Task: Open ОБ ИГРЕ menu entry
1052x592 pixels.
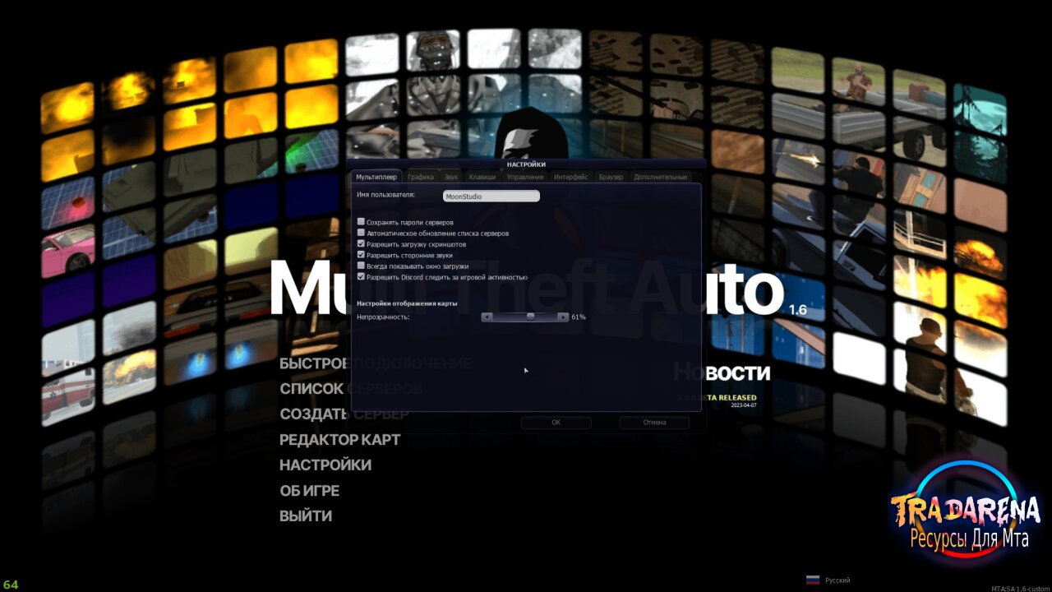Action: (309, 491)
